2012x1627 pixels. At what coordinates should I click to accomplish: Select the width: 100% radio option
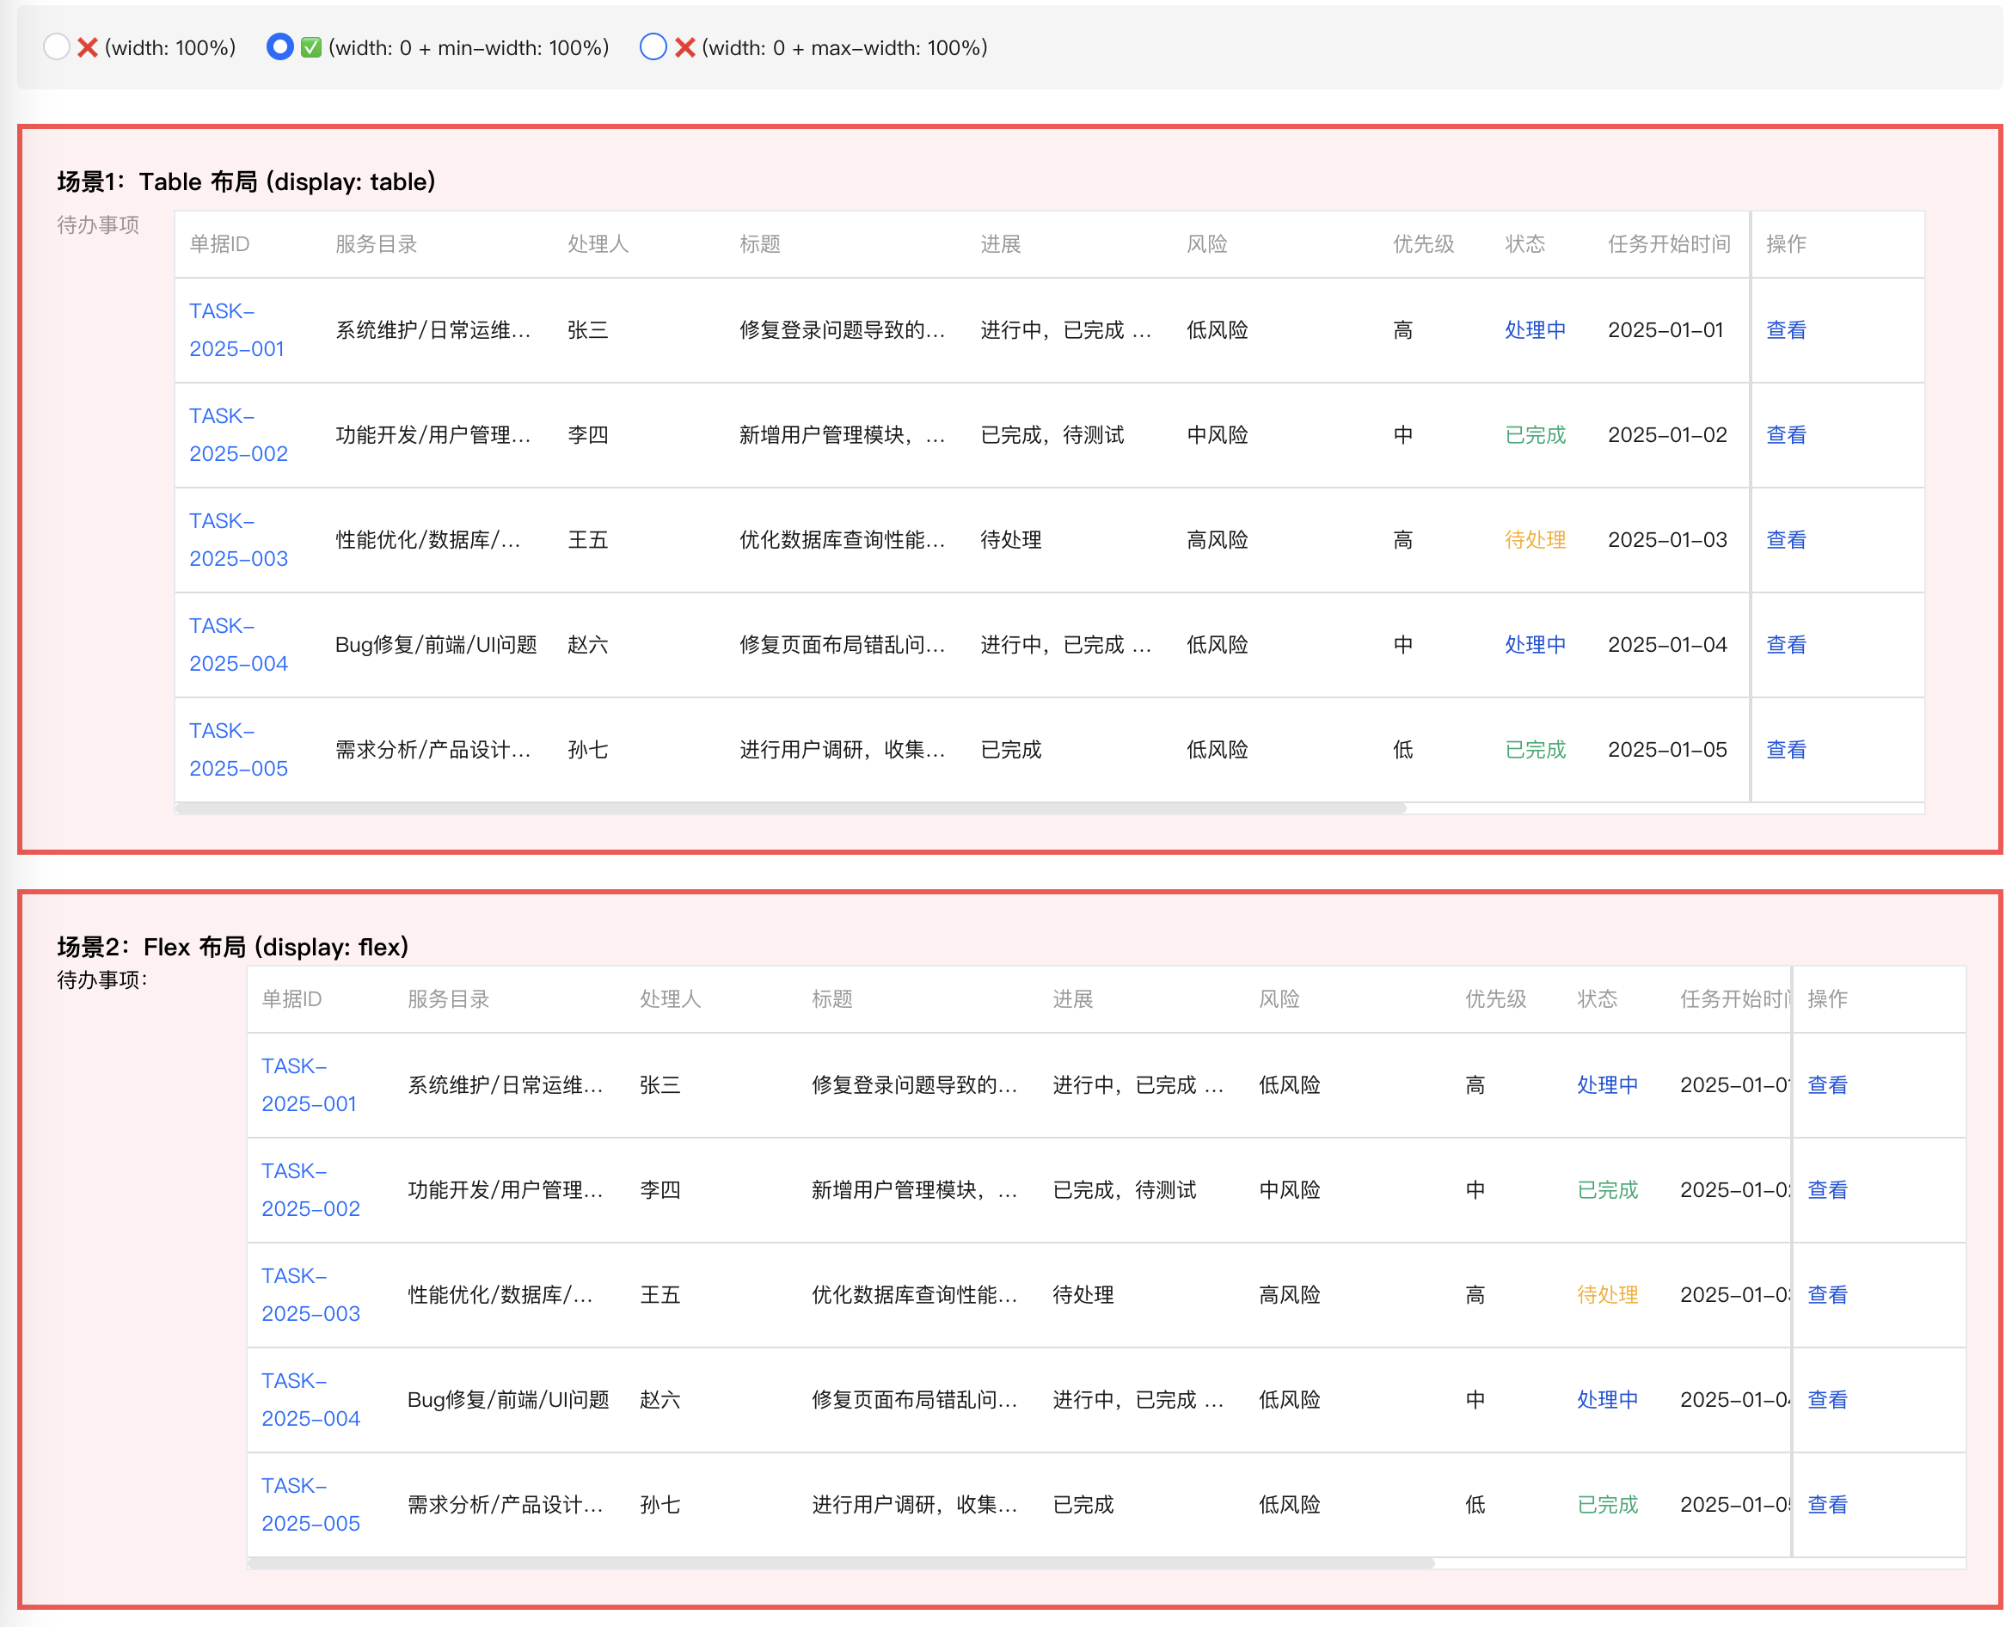(56, 46)
